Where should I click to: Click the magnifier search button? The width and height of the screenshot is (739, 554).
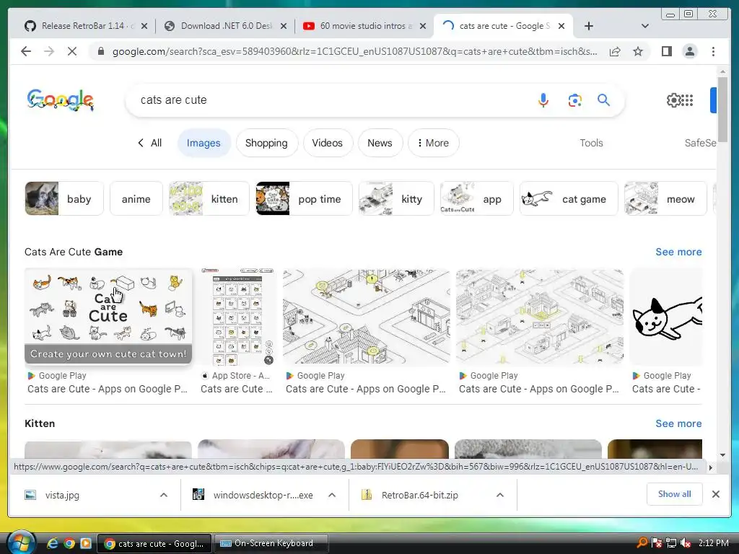pyautogui.click(x=604, y=100)
